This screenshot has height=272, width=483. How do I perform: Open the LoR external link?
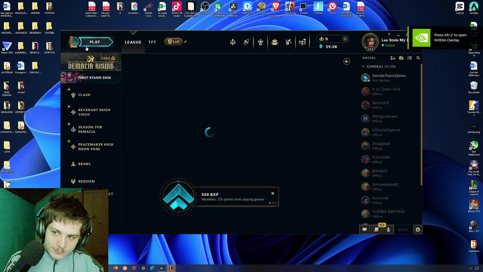coord(175,42)
